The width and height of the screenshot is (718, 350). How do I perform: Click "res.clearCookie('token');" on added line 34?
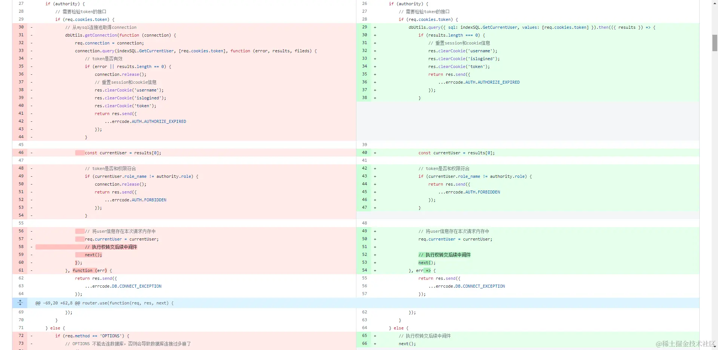tap(459, 66)
